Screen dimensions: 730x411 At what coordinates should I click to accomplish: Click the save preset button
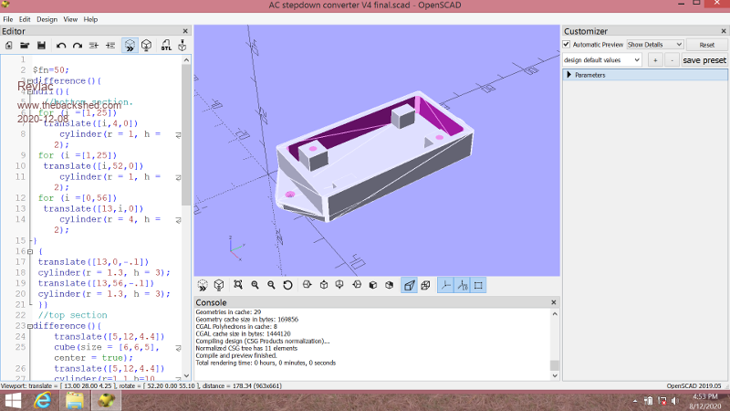704,60
